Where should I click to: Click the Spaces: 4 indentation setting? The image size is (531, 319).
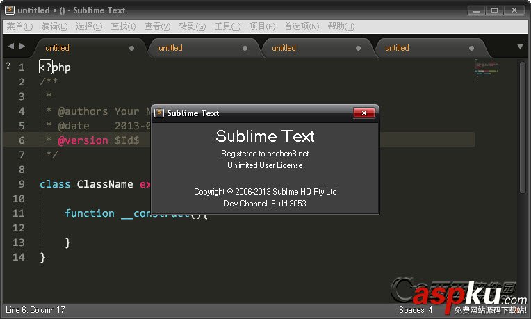tap(416, 310)
